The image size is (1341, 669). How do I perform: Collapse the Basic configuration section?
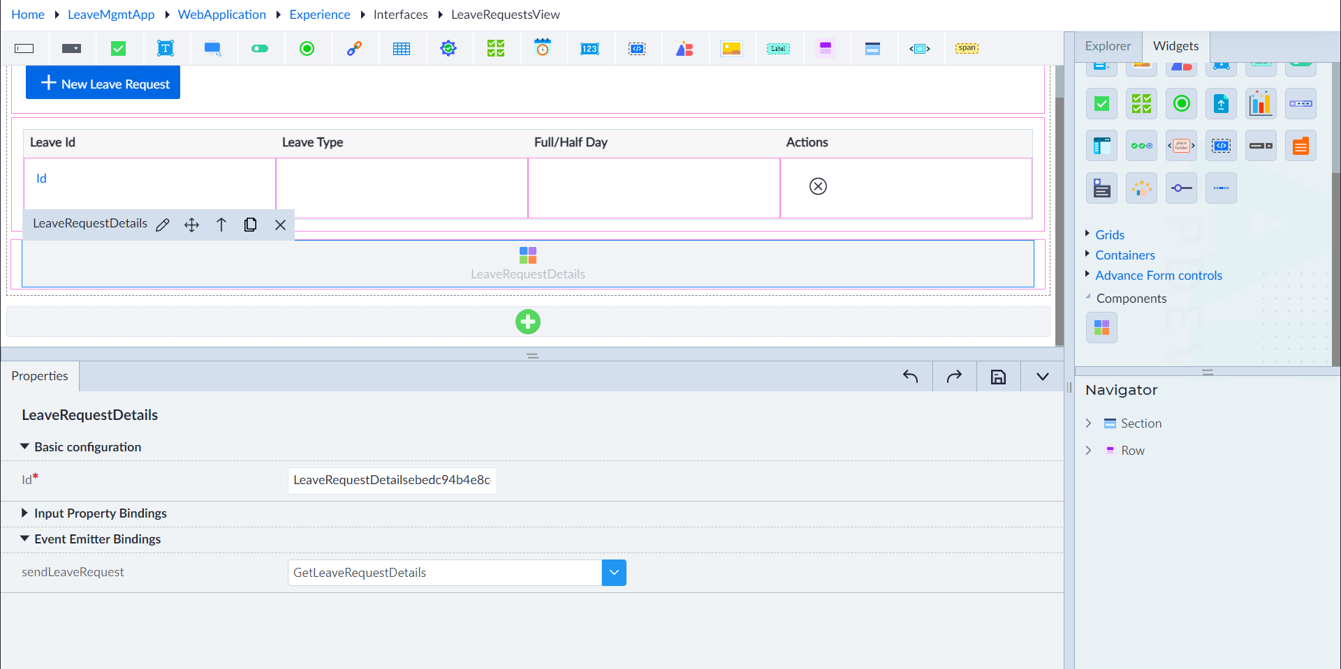[24, 446]
